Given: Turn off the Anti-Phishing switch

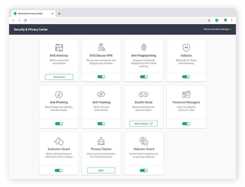Looking at the screenshot, I should pyautogui.click(x=59, y=124).
